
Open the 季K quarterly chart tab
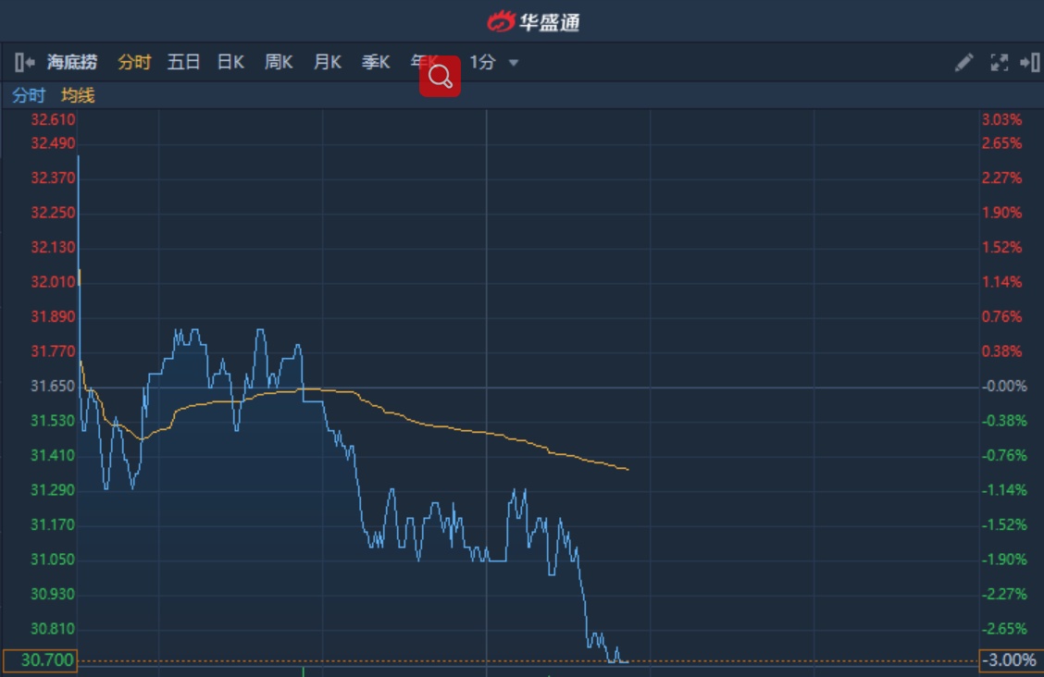[x=376, y=63]
